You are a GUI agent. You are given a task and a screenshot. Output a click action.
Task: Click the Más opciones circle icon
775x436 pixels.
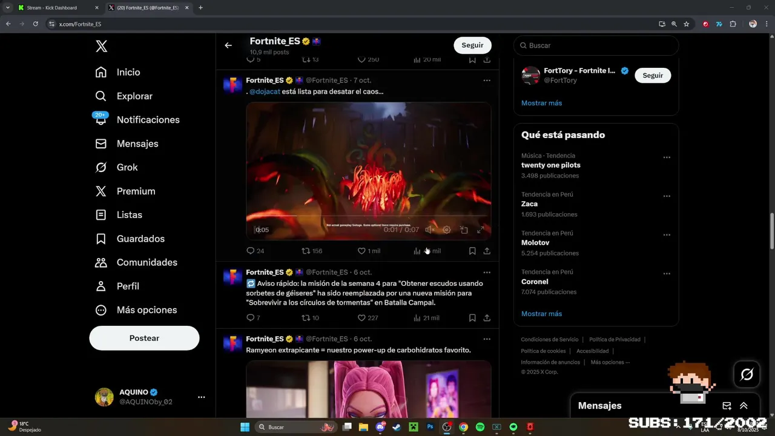[x=101, y=310]
